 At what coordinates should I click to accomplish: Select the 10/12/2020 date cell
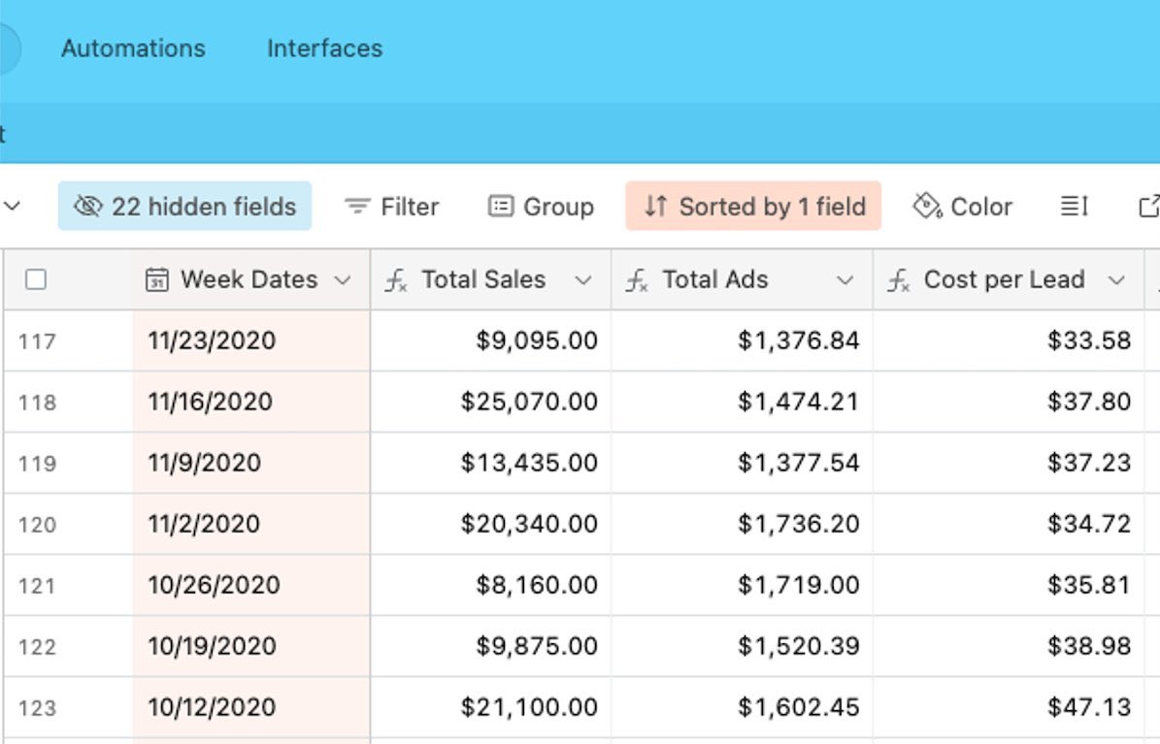coord(251,708)
